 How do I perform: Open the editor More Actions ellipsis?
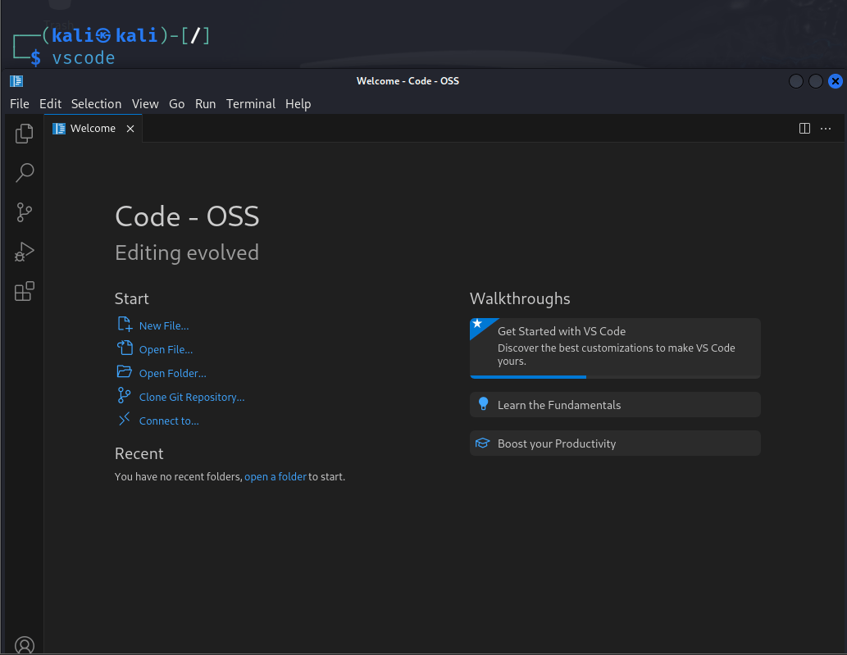tap(826, 129)
